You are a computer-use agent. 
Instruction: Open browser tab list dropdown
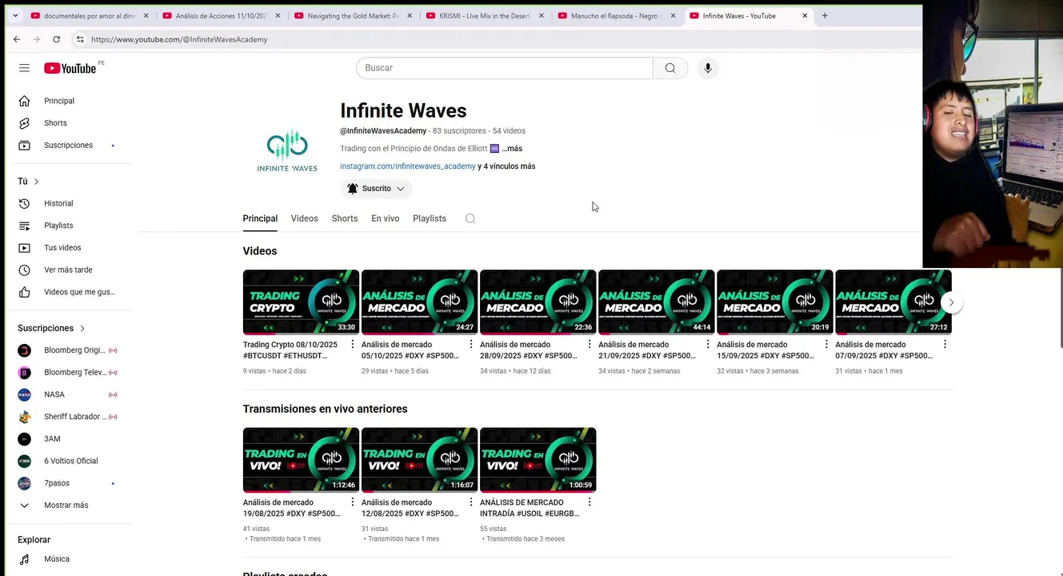point(15,15)
